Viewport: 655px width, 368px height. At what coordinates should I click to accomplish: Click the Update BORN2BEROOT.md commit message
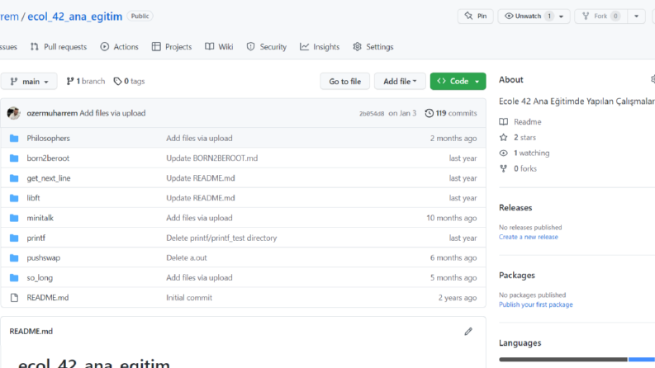click(211, 158)
